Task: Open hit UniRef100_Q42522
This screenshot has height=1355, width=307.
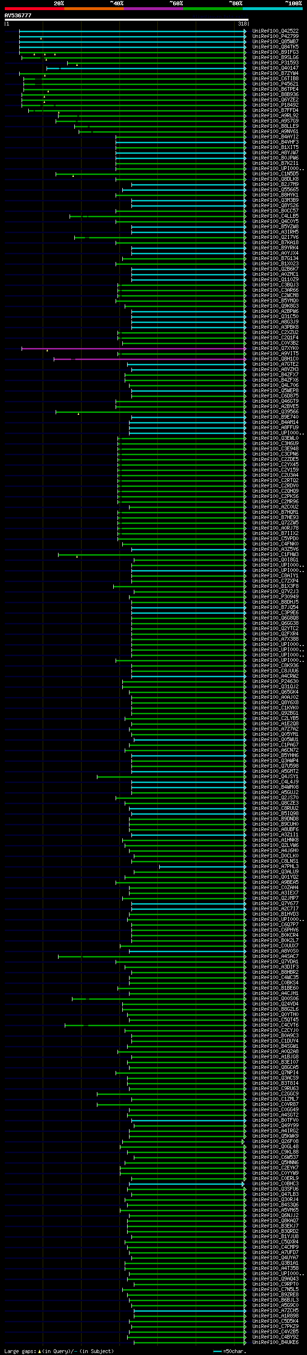Action: [x=275, y=31]
